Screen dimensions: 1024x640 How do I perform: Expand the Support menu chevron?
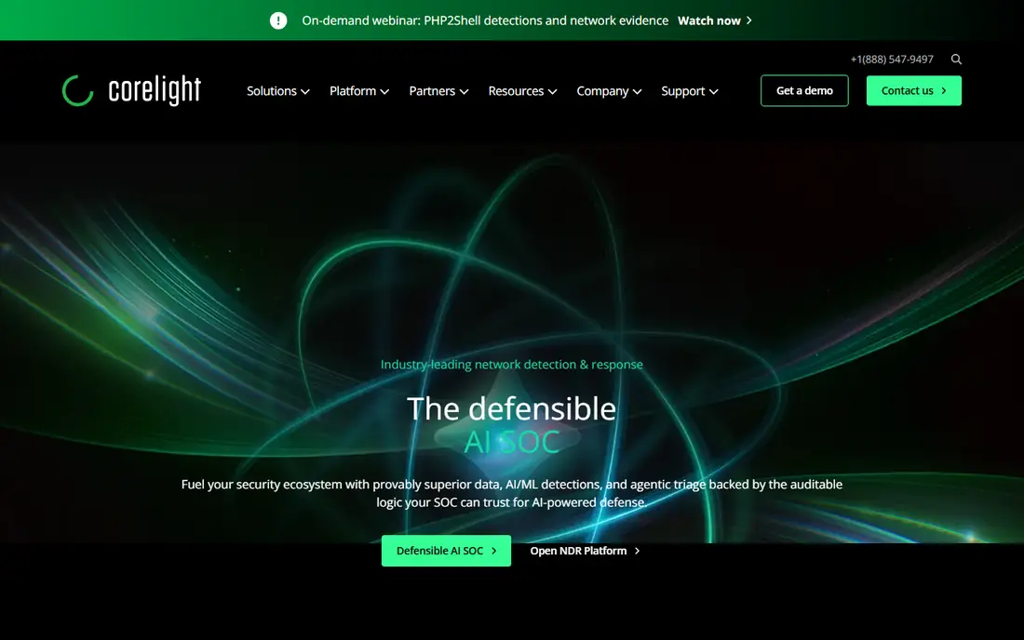714,92
